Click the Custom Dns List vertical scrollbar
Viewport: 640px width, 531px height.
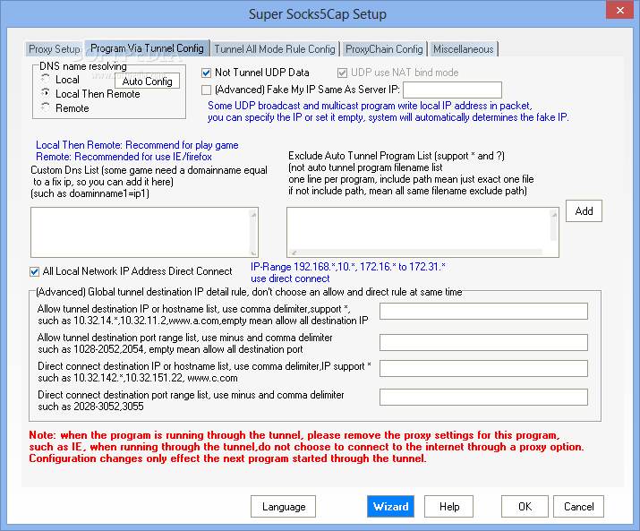254,233
